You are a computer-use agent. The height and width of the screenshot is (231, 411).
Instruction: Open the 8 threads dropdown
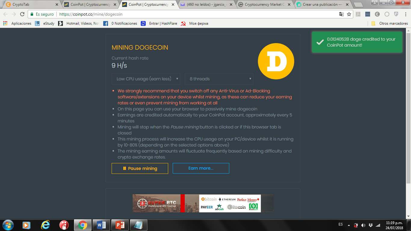click(219, 79)
